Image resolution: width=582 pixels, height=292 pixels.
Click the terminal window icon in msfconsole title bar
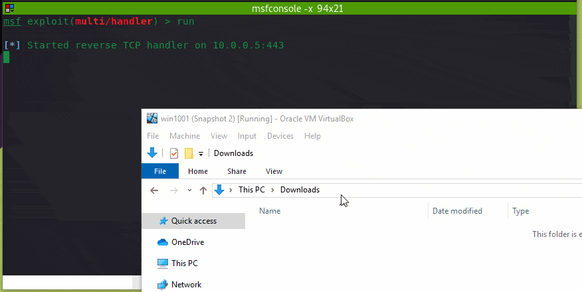(x=10, y=8)
